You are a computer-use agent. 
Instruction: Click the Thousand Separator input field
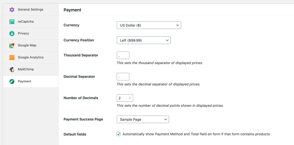click(123, 55)
